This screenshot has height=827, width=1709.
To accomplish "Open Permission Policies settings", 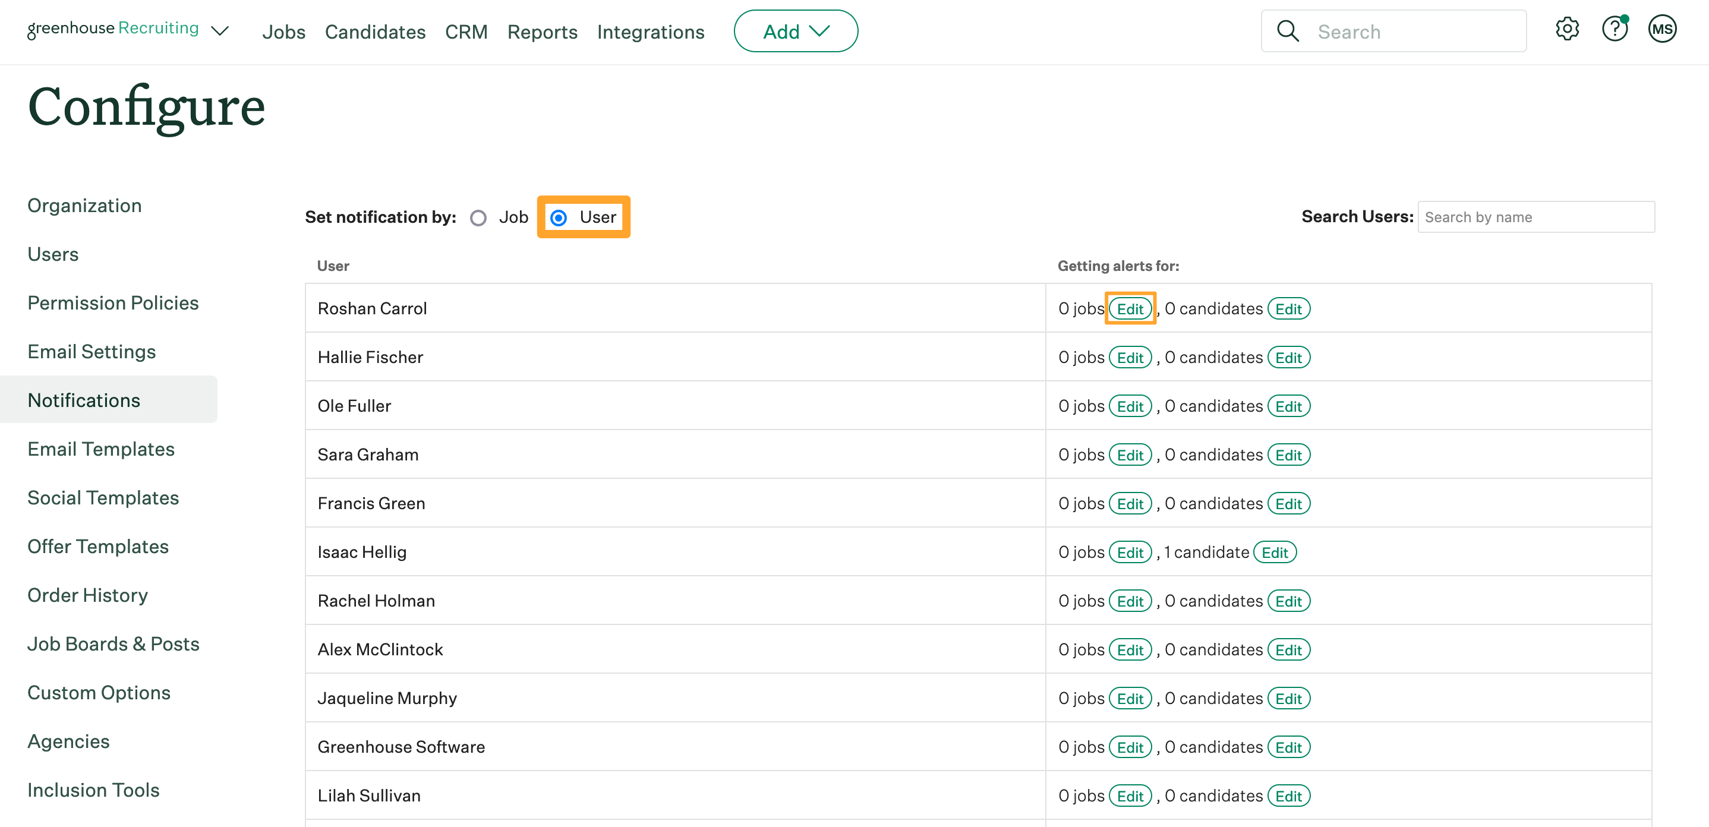I will 113,302.
